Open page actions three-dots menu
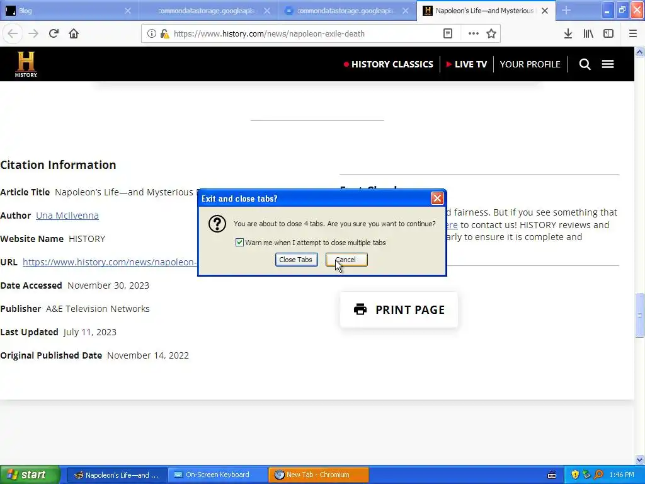Viewport: 645px width, 484px height. [x=474, y=34]
